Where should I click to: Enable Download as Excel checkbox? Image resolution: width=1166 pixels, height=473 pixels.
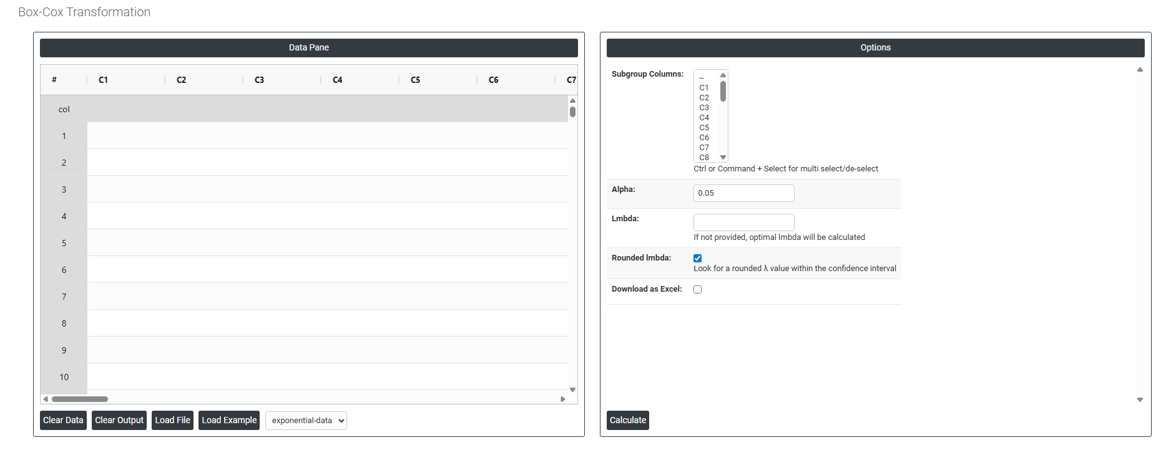click(697, 289)
